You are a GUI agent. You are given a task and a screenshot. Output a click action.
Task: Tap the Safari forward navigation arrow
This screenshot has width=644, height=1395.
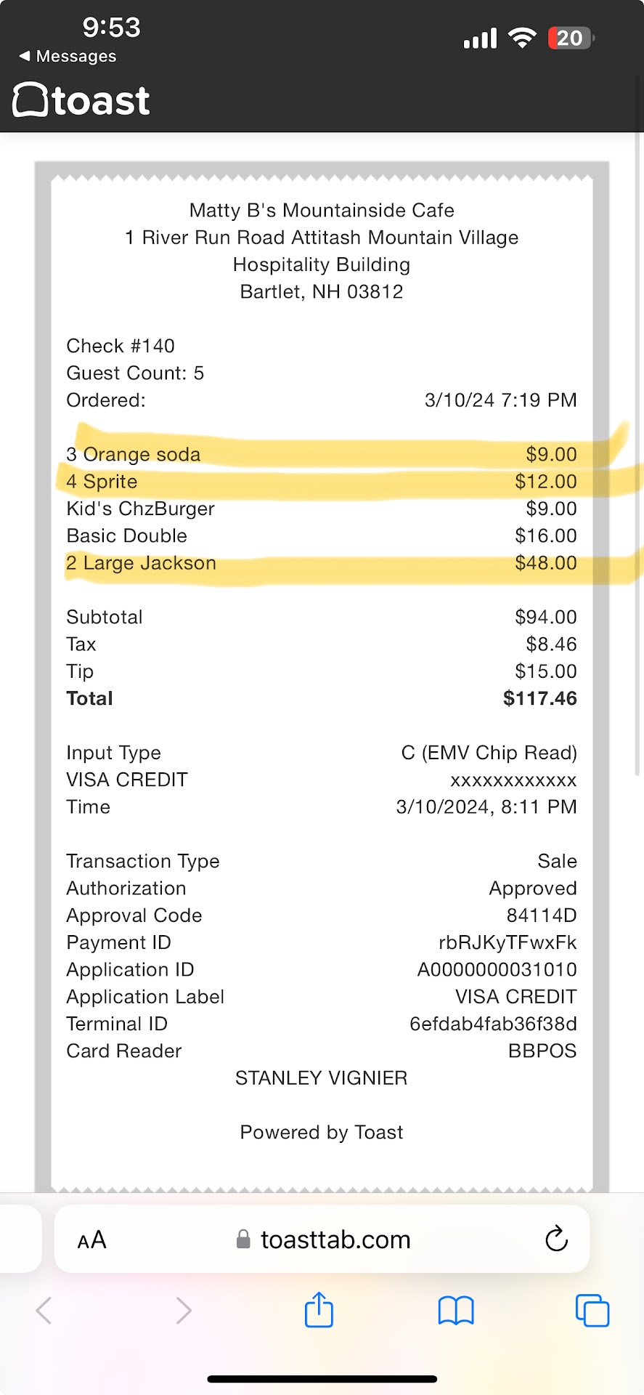click(184, 1311)
